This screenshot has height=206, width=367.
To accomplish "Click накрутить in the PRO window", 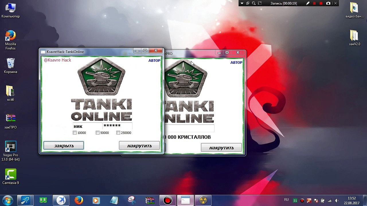I will [221, 148].
